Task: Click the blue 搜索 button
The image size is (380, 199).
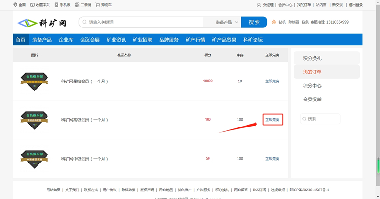Action: (x=254, y=22)
